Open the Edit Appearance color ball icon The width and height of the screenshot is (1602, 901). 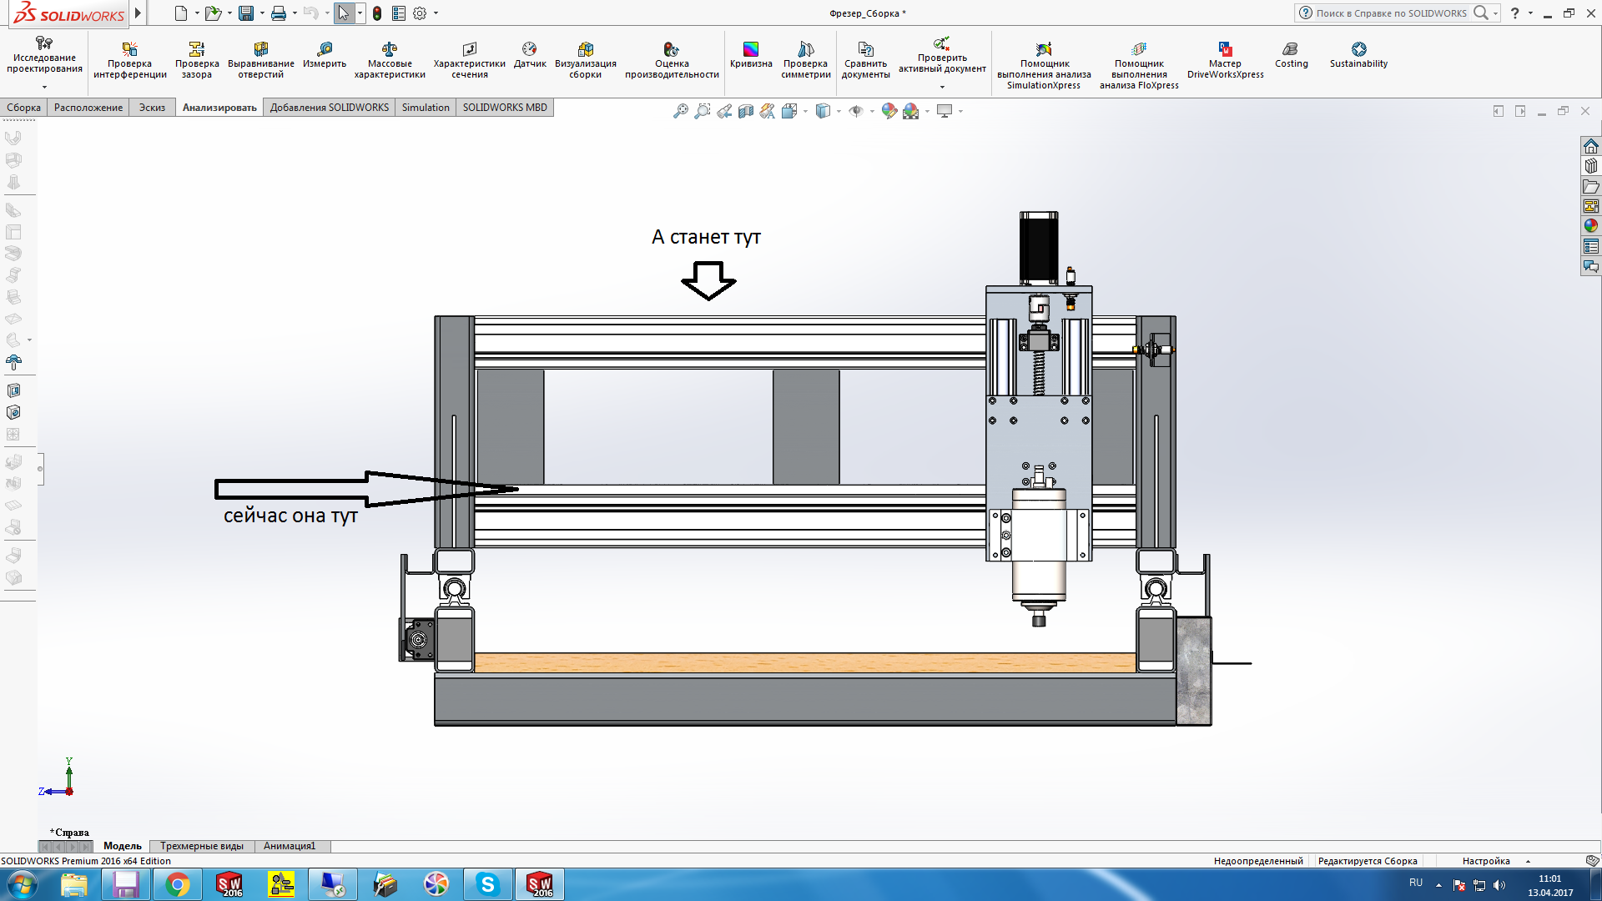[889, 111]
